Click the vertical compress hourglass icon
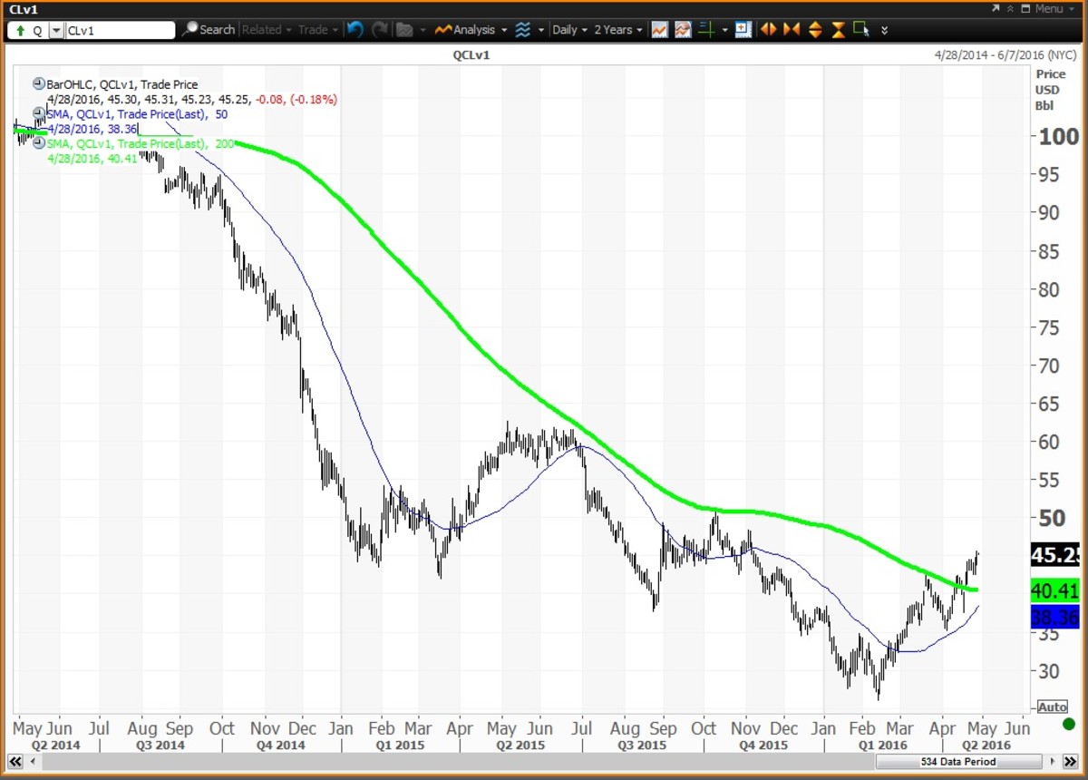The width and height of the screenshot is (1088, 780). pos(837,29)
